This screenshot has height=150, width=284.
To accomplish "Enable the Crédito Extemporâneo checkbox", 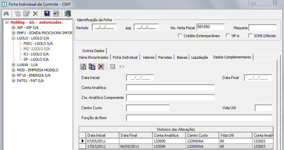I will point(180,36).
